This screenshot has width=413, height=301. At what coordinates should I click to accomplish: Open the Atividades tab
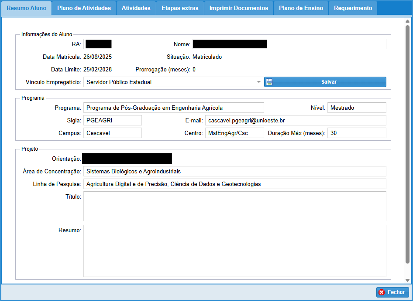click(x=136, y=8)
